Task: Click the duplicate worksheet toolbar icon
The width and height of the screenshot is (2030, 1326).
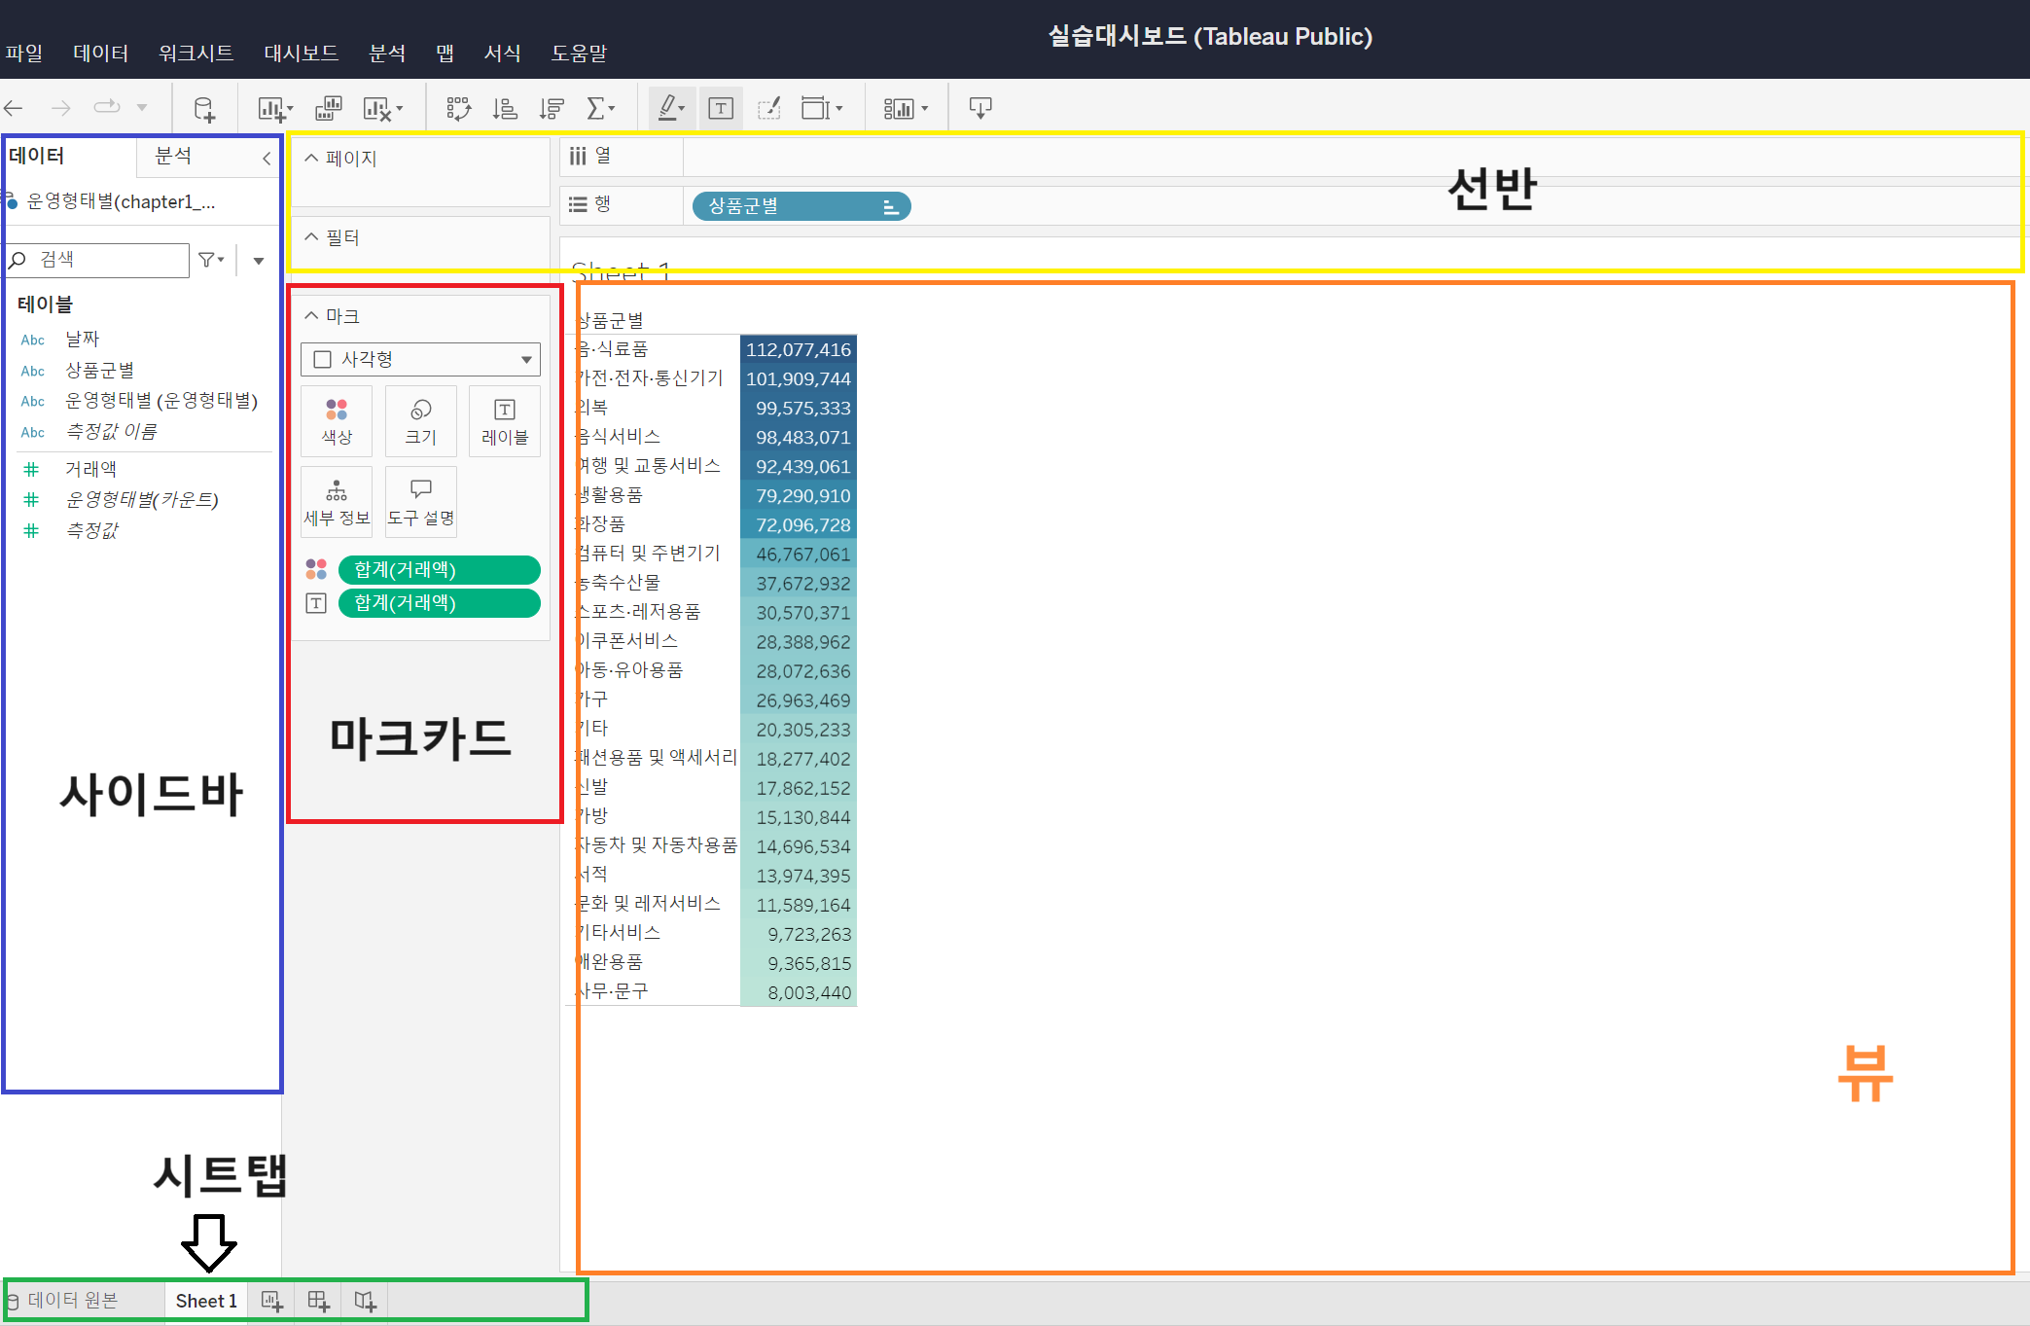Action: point(329,109)
